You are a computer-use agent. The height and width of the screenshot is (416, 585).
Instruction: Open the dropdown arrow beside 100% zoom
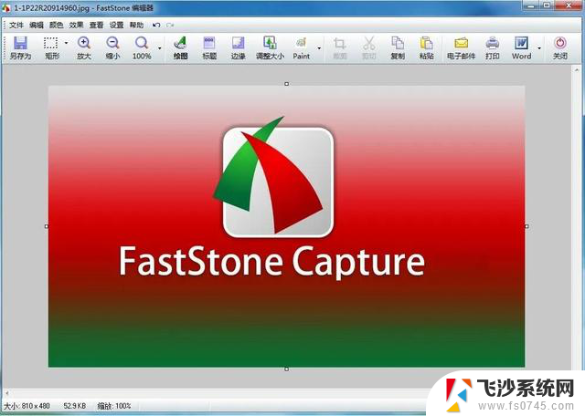pos(160,48)
